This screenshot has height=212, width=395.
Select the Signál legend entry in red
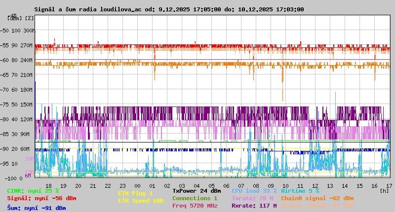click(41, 198)
